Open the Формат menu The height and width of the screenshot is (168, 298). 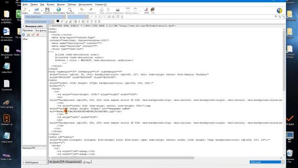(x=61, y=4)
